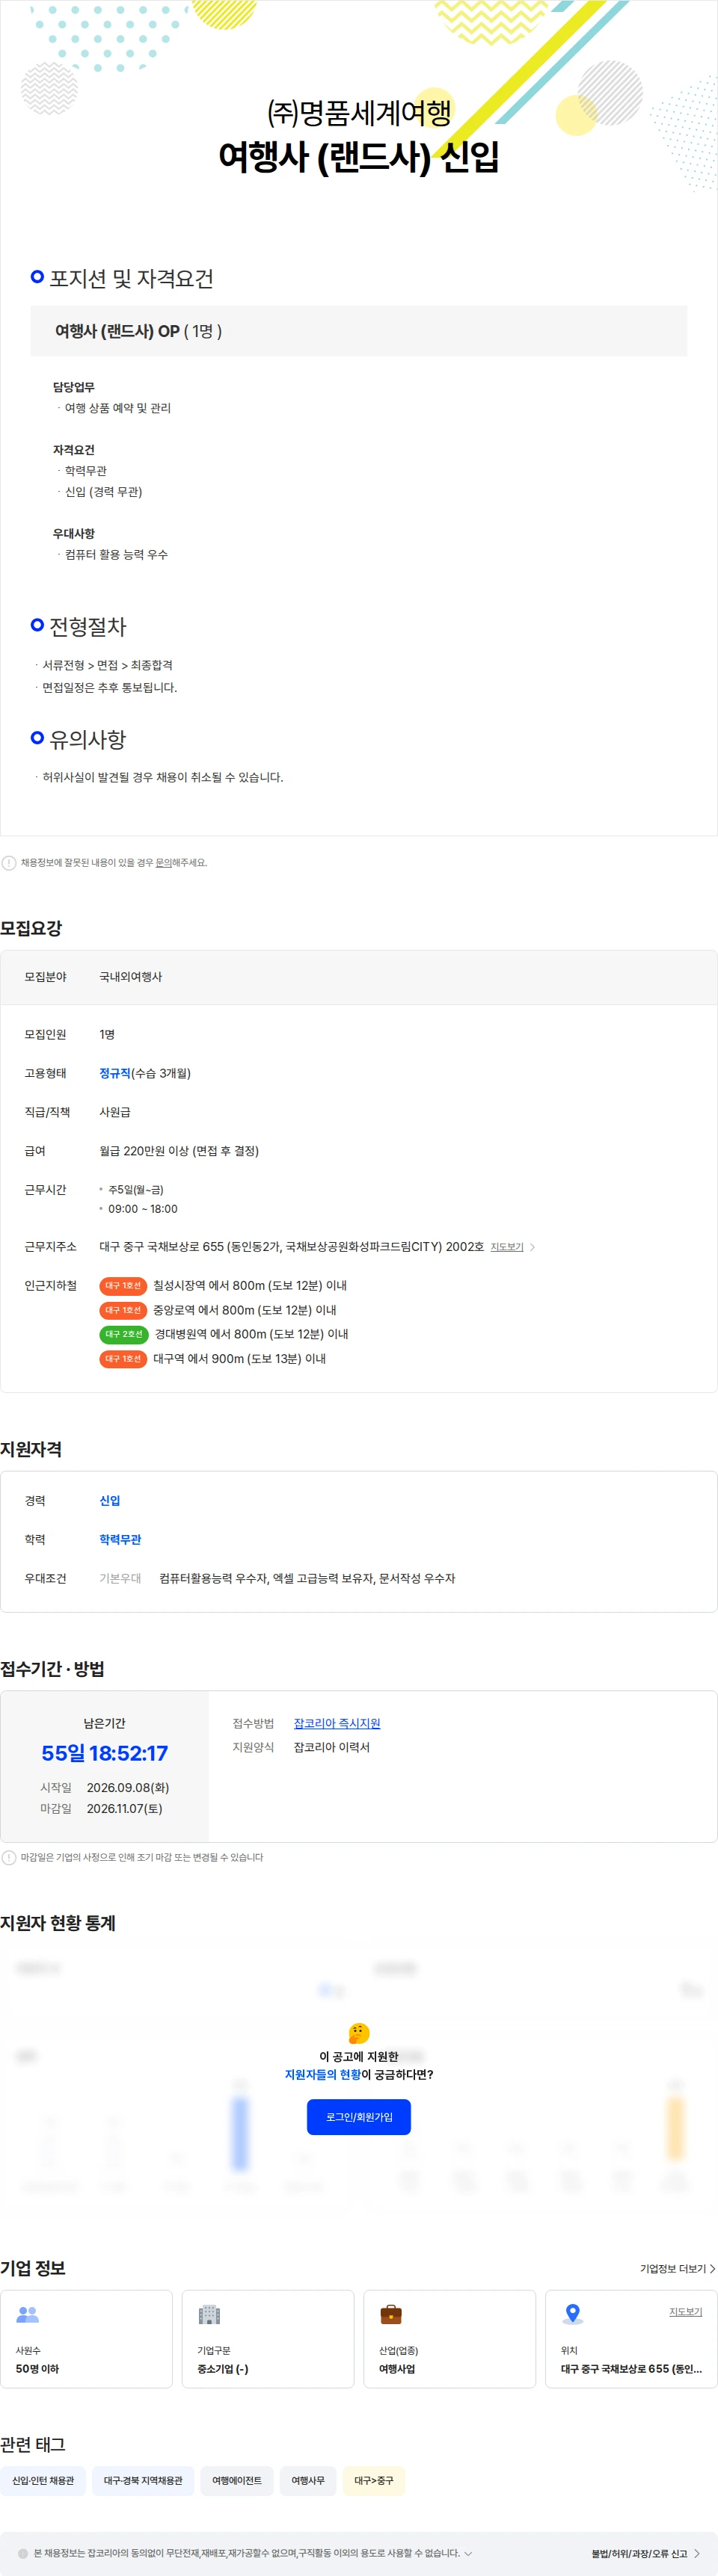The width and height of the screenshot is (718, 2576).
Task: Click the 여행사업 industry text
Action: 396,2369
